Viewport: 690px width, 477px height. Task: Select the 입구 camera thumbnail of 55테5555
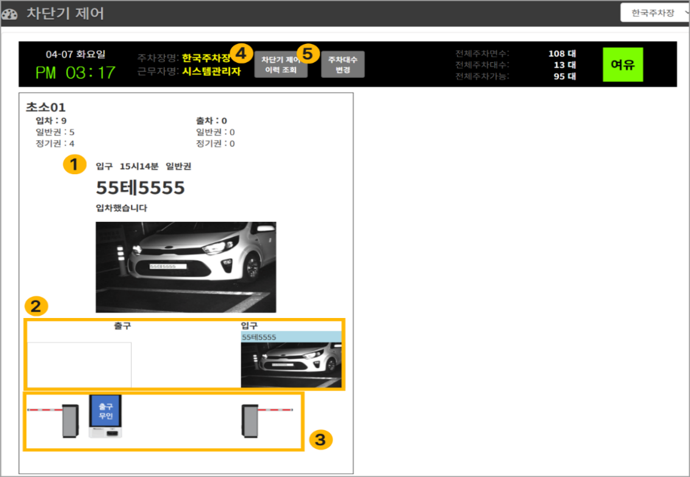pos(291,365)
